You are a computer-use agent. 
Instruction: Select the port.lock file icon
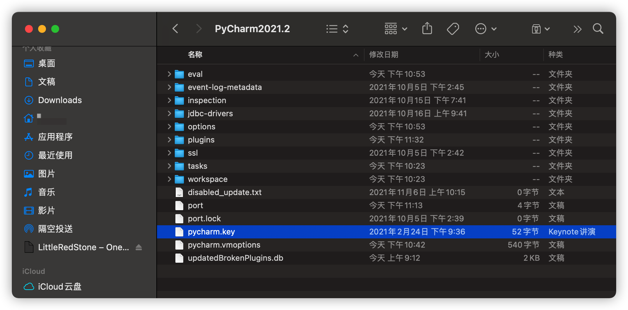click(x=179, y=219)
